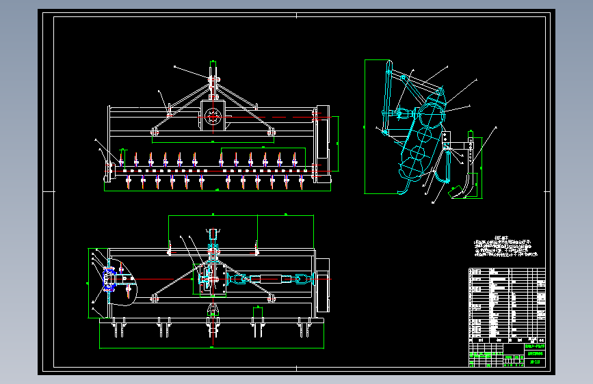Select the central gearbox in the front view
593x384 pixels.
pos(213,115)
